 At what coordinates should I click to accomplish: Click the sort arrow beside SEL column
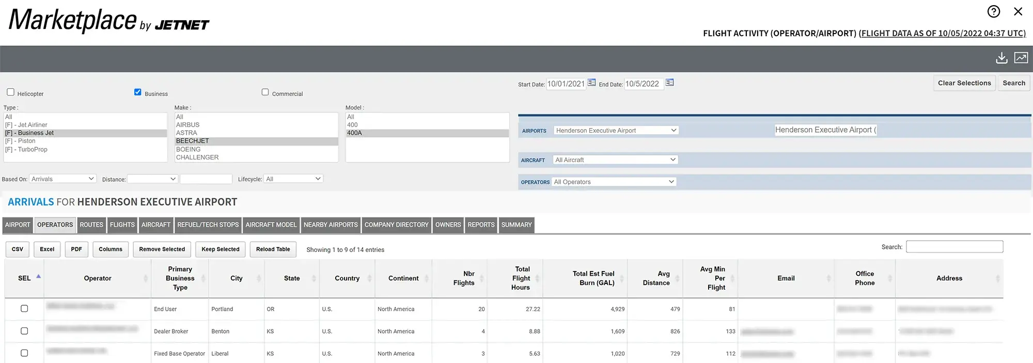tap(38, 277)
